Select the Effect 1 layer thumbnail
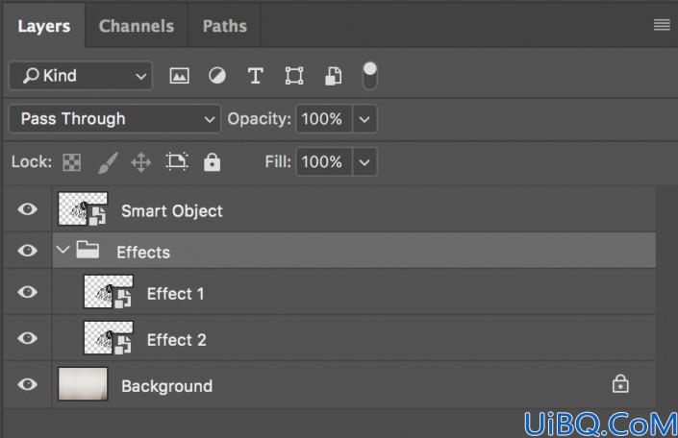 (108, 292)
